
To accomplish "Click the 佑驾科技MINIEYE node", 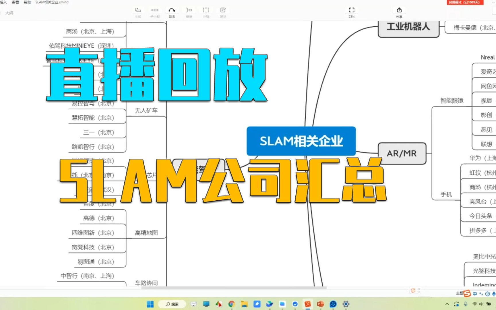I will coord(82,46).
